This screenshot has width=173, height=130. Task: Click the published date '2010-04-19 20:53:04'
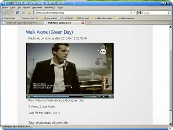point(74,38)
